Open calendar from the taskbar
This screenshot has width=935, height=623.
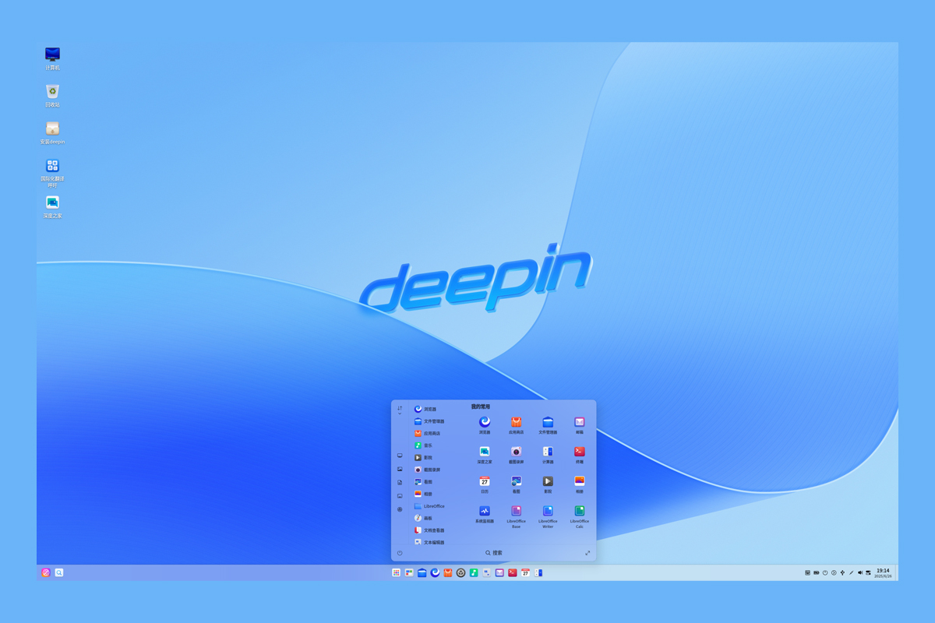[525, 572]
